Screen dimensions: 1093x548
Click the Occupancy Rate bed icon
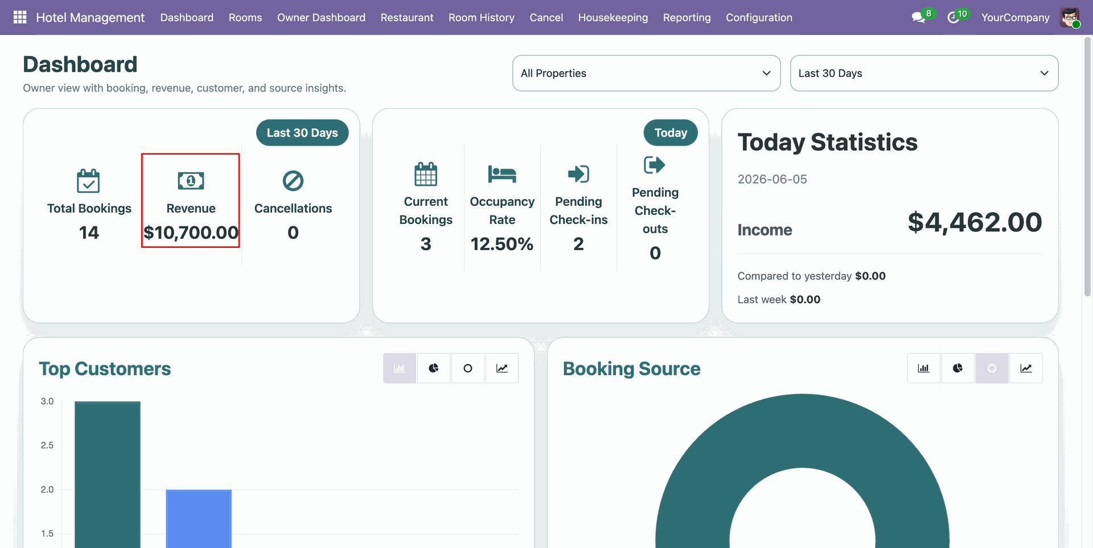(x=502, y=174)
